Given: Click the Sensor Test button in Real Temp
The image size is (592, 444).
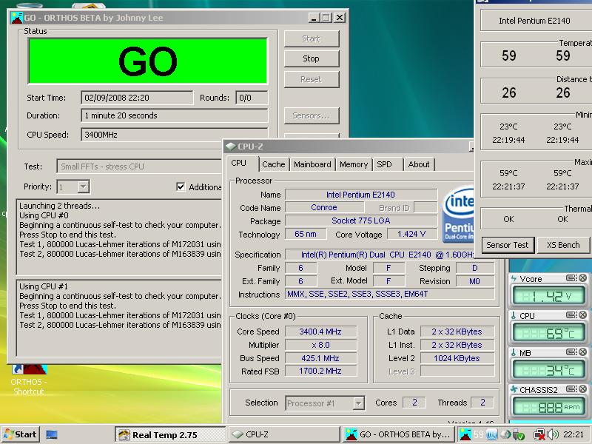Looking at the screenshot, I should 508,245.
